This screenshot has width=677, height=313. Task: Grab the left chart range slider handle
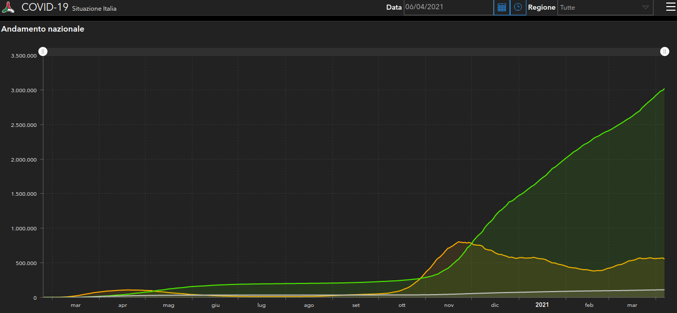pos(43,51)
